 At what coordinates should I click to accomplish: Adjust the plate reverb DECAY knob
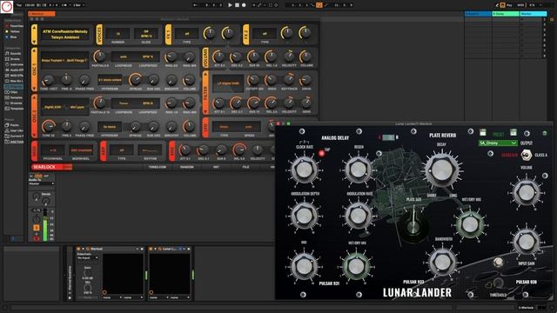442,170
